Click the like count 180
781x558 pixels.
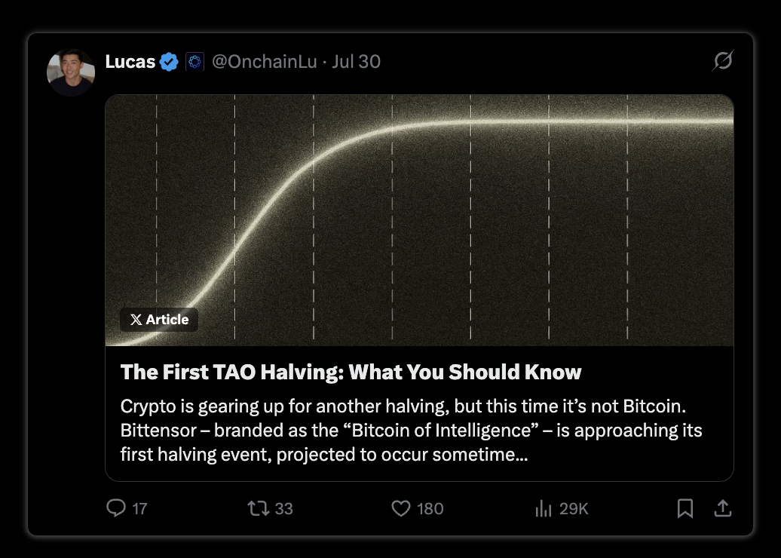point(430,509)
